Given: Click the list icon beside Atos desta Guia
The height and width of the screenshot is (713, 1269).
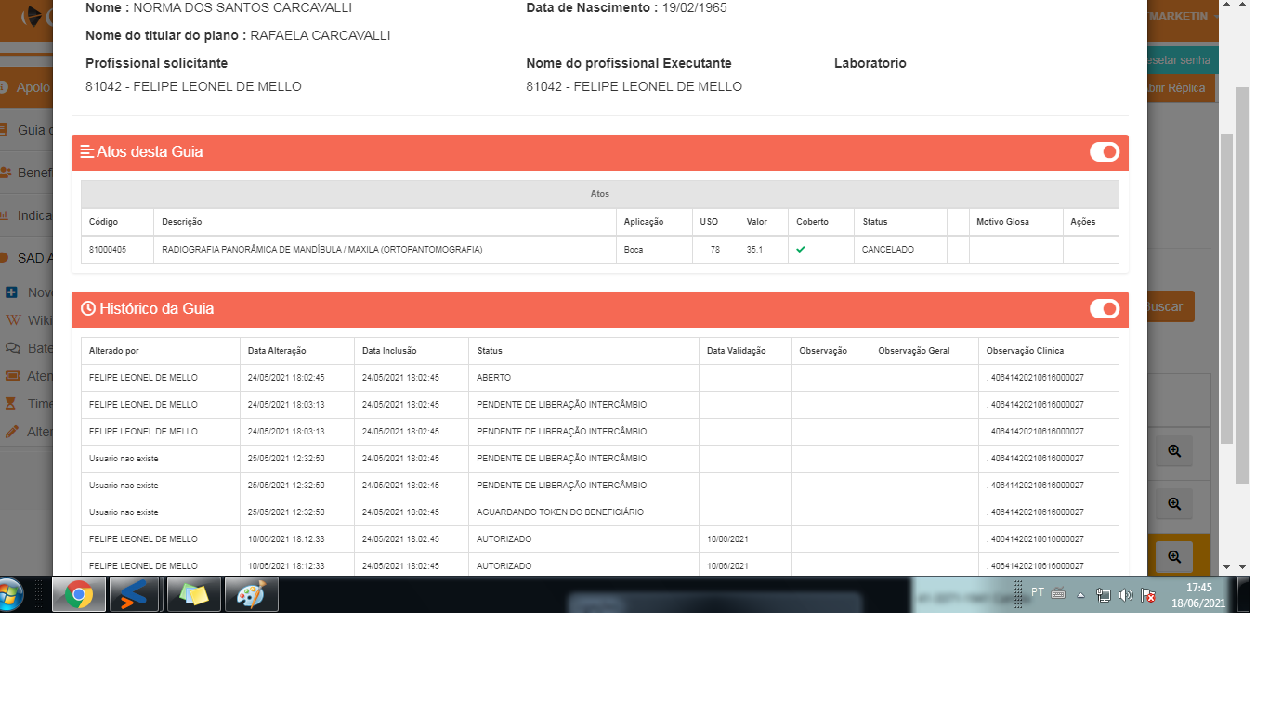Looking at the screenshot, I should (87, 151).
